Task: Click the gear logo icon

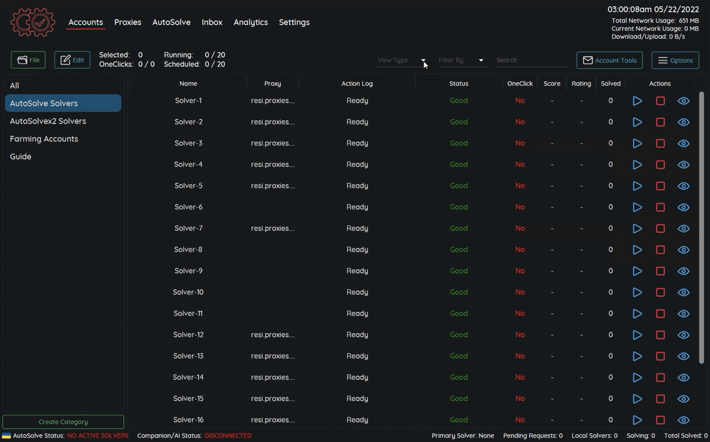Action: [33, 22]
